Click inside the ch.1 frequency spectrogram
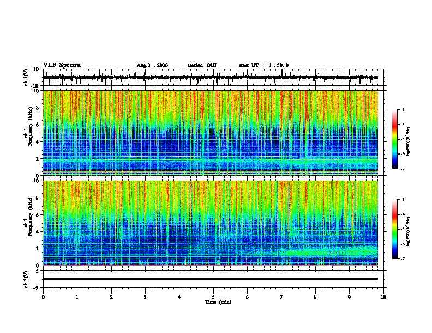This screenshot has width=432, height=333. [x=211, y=133]
